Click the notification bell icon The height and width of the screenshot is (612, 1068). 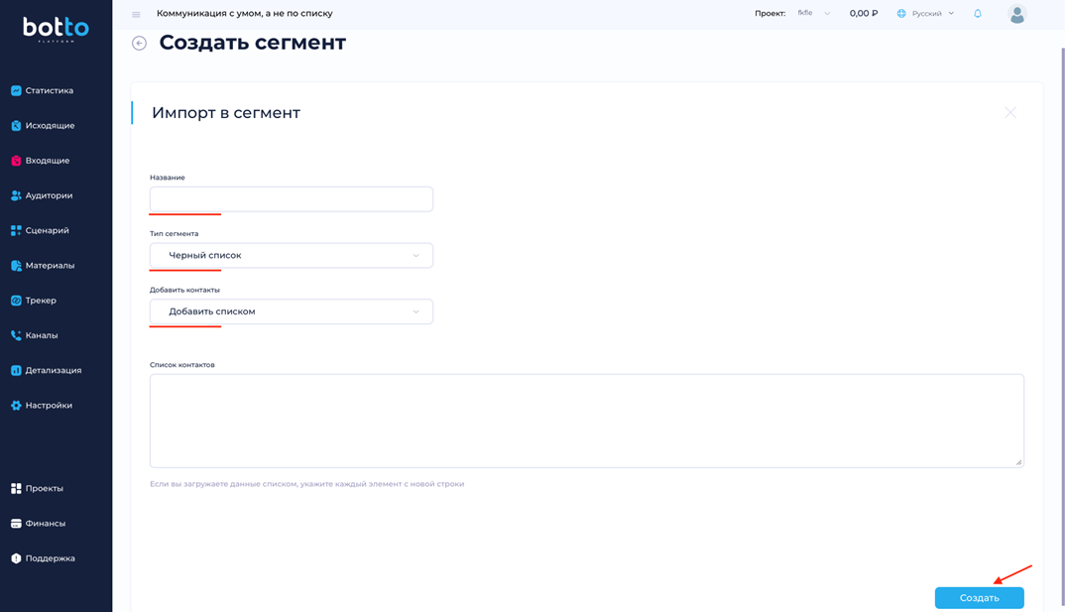(977, 14)
